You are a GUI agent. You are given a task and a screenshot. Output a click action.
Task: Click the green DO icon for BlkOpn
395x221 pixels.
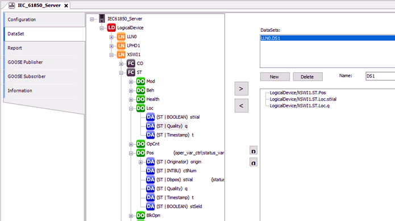point(140,215)
